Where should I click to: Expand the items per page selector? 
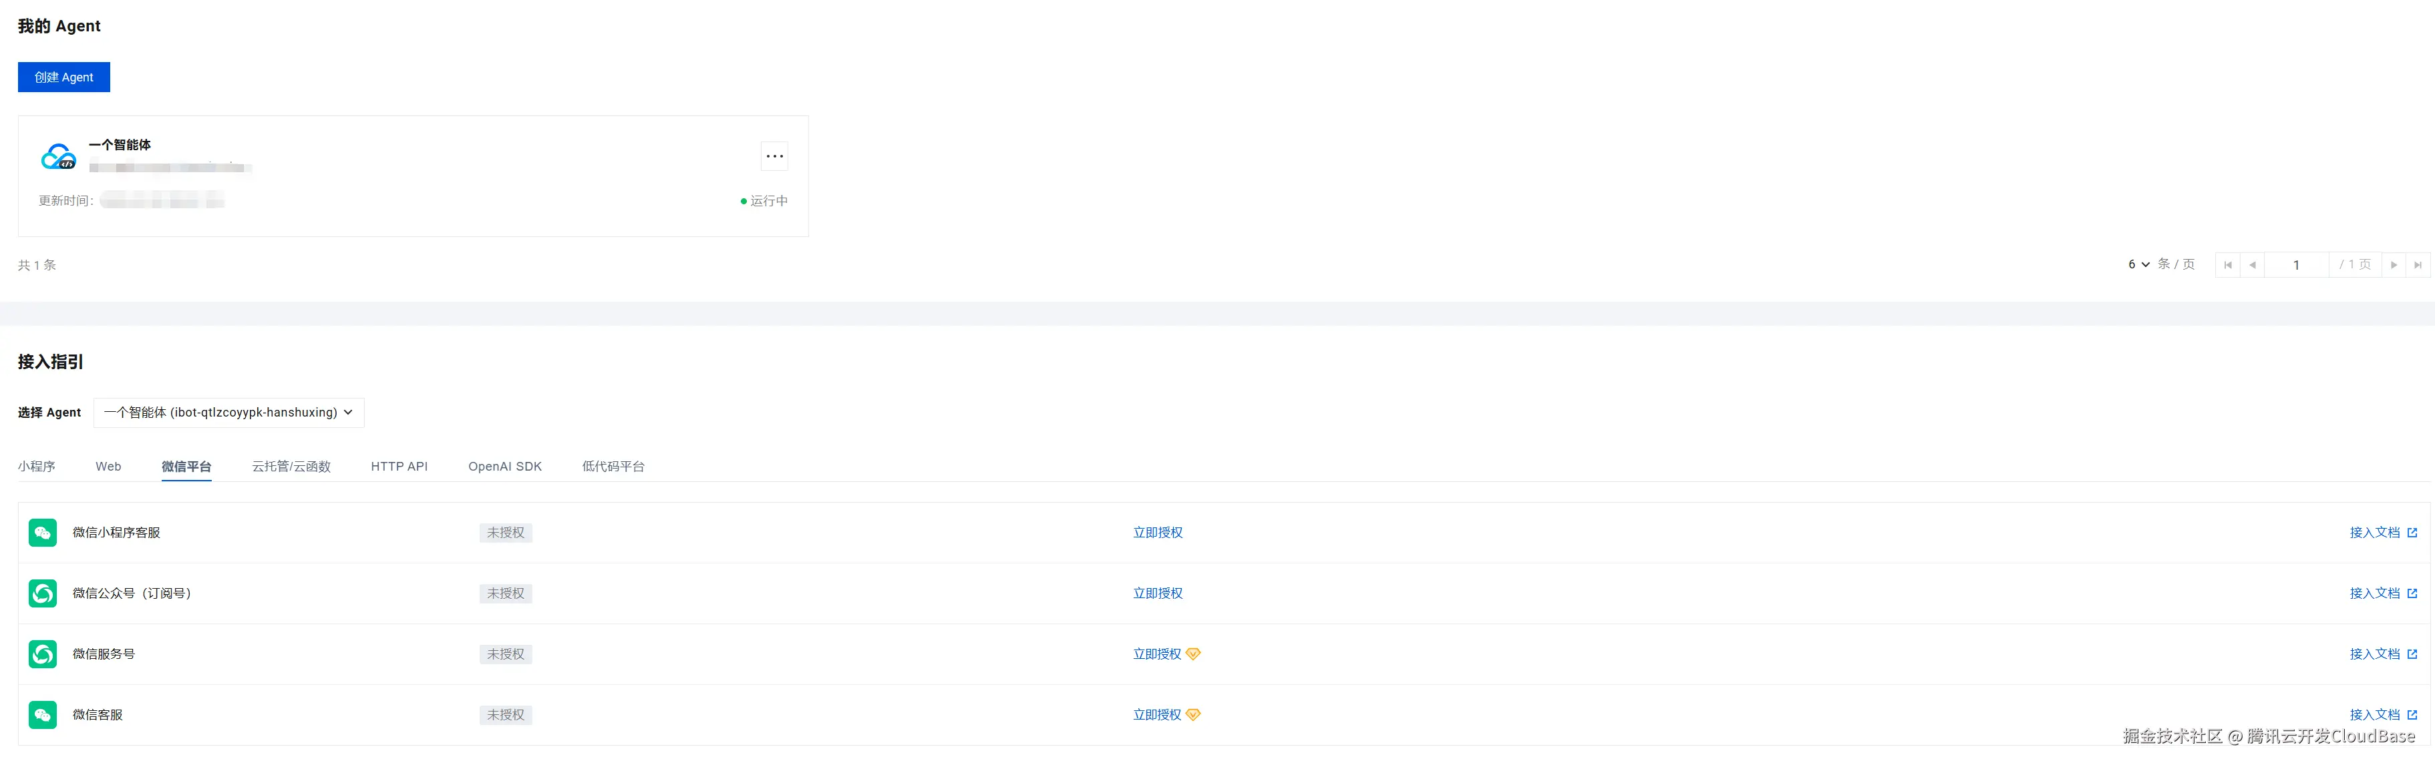pos(2138,264)
